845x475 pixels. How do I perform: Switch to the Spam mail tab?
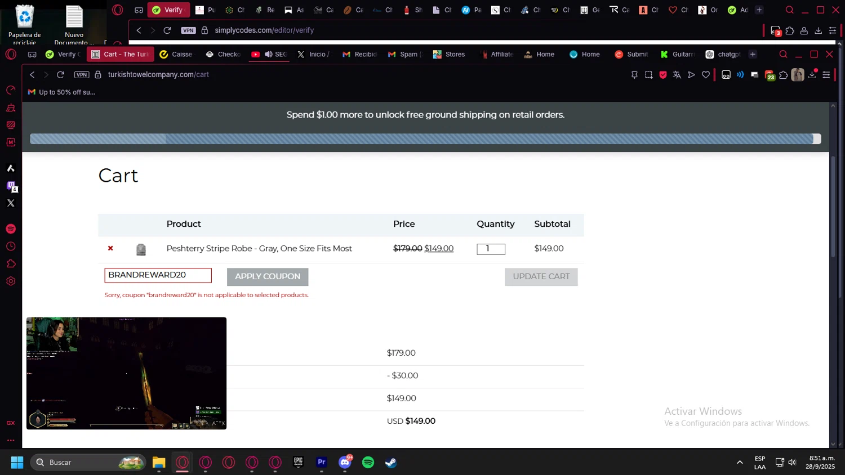(404, 54)
